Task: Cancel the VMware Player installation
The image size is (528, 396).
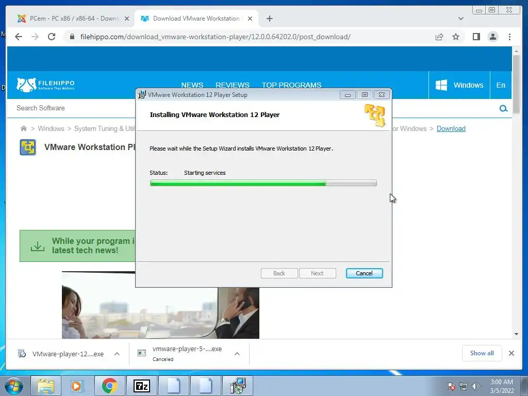Action: tap(364, 273)
